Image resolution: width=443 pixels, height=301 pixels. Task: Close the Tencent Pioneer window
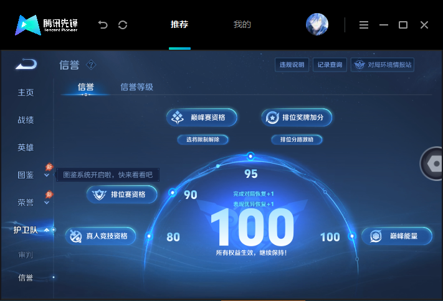click(x=424, y=25)
